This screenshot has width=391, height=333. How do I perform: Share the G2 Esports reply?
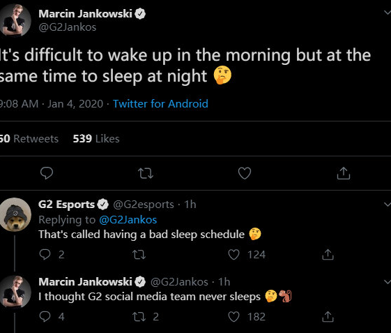328,255
